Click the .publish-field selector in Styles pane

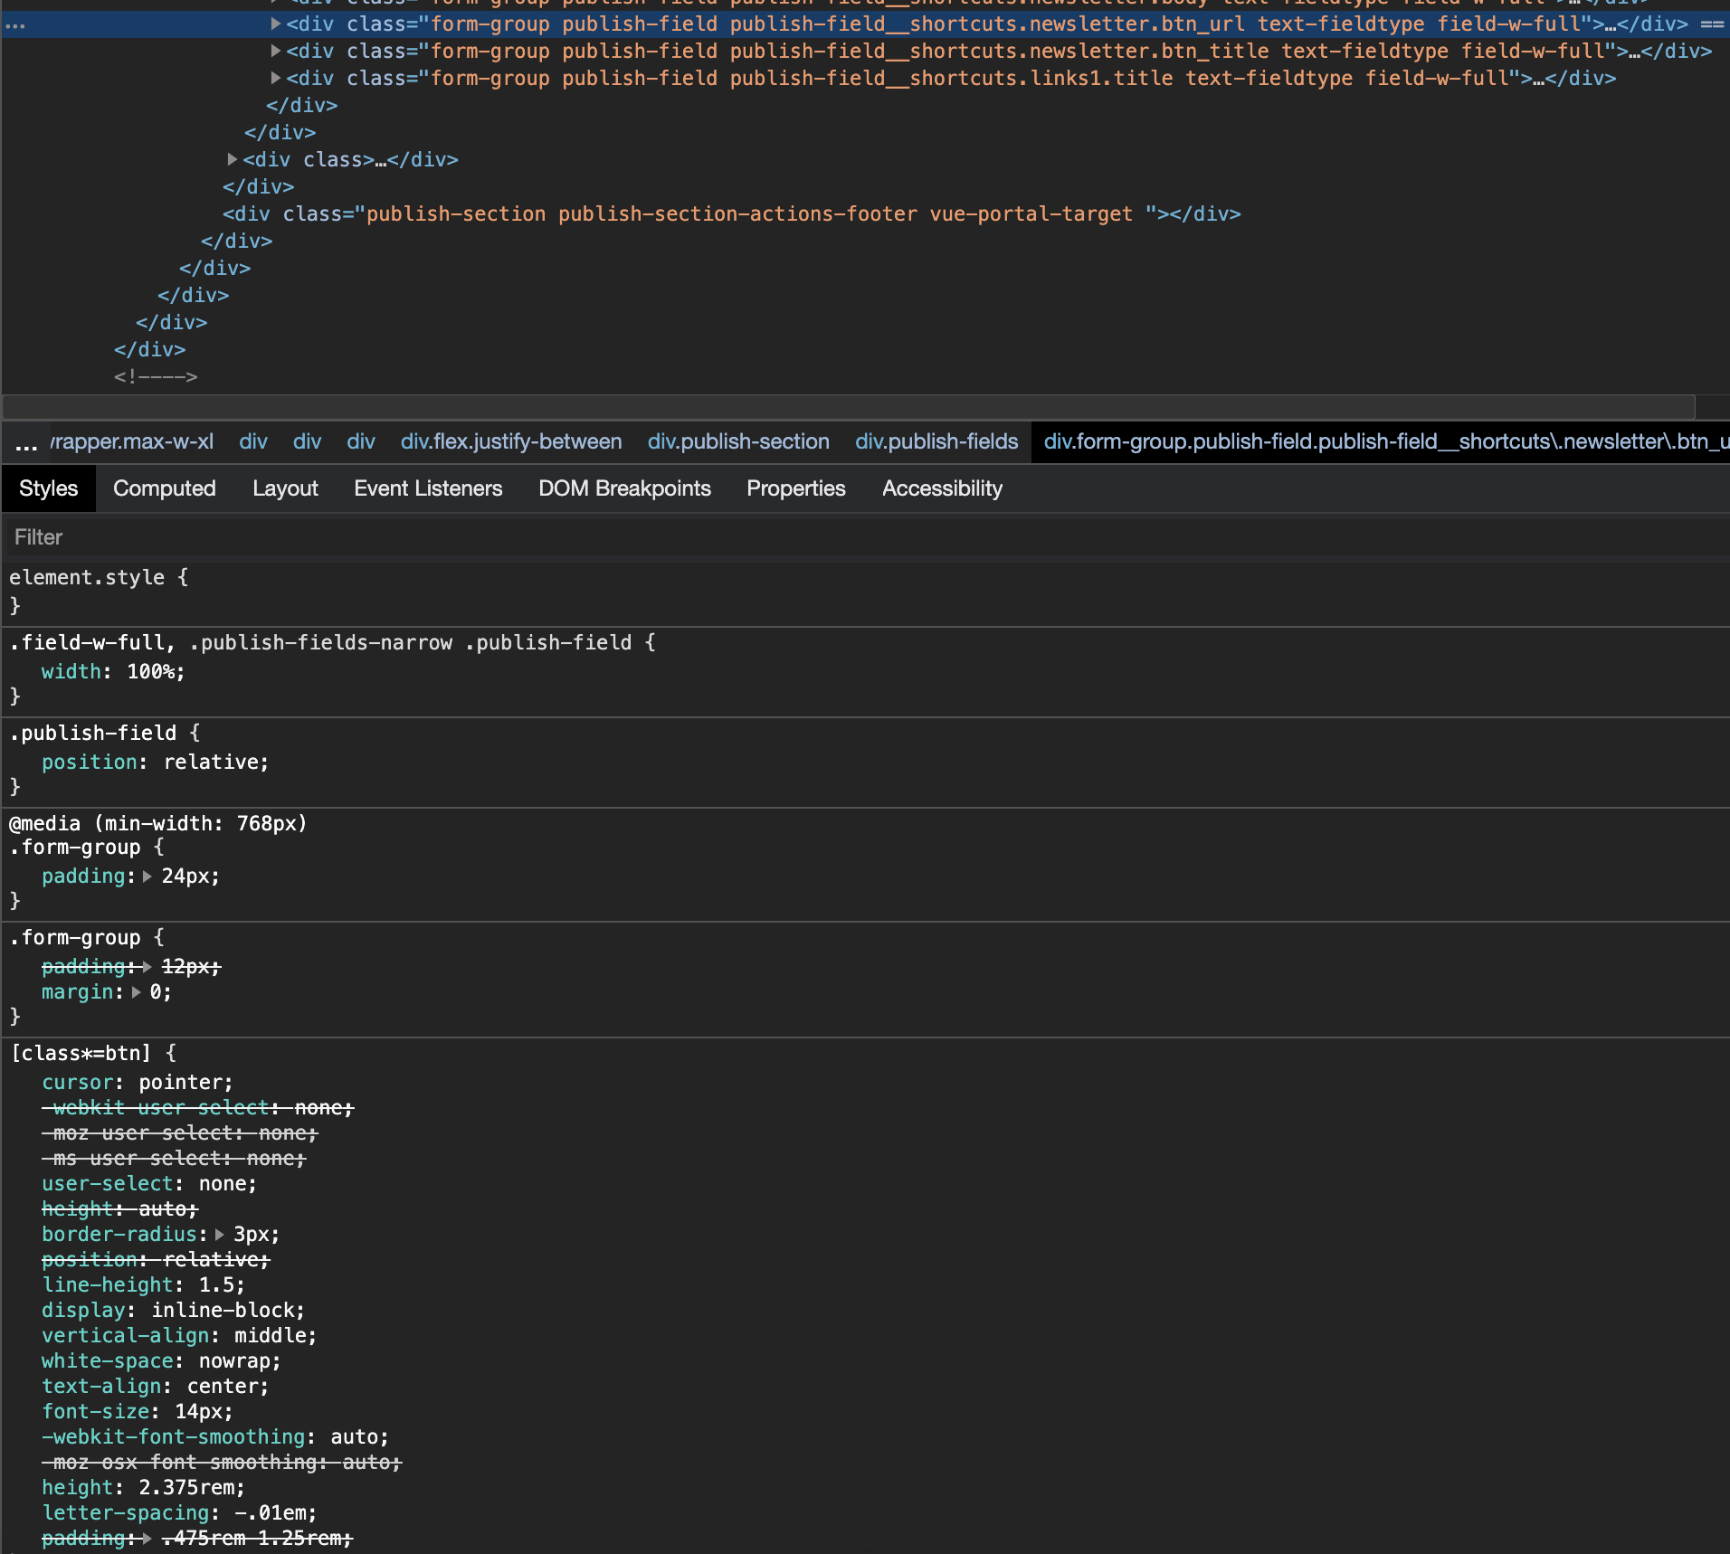click(x=92, y=733)
